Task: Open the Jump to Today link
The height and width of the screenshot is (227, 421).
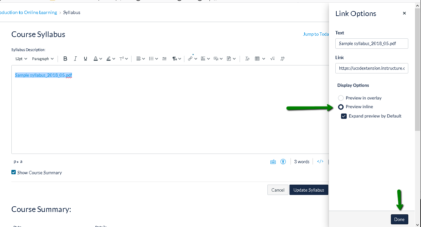Action: pos(316,34)
